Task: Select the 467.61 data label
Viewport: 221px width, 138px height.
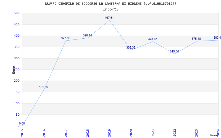Action: 109,18
